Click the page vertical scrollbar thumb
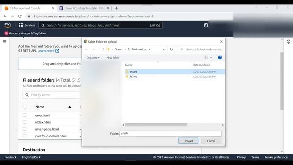Screen dimensions: 293x165 282,81
